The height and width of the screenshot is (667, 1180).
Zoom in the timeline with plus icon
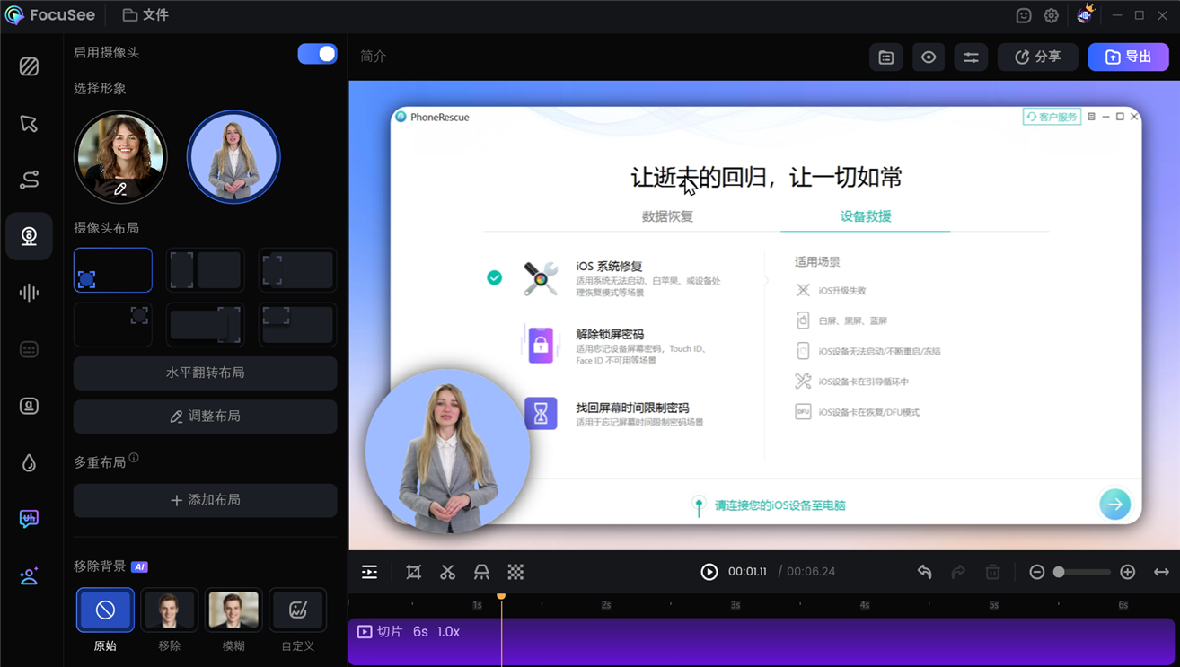pos(1128,572)
